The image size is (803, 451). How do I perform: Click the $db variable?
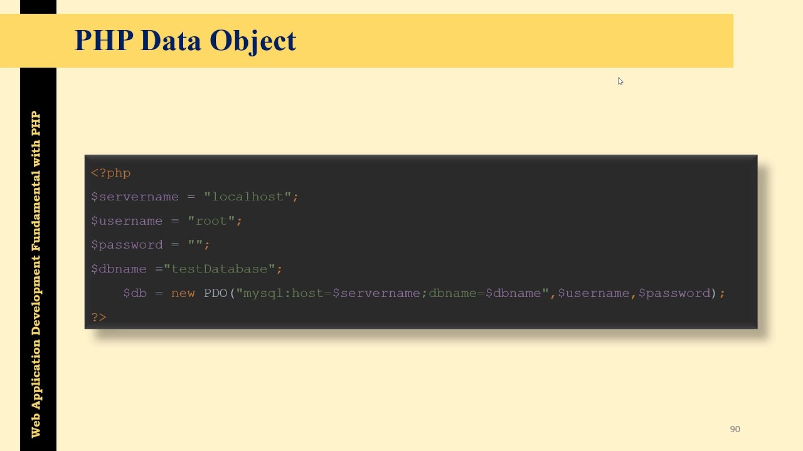[135, 293]
